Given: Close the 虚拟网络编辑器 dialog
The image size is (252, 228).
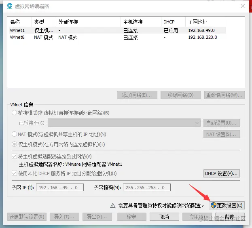Looking at the screenshot, I should 243,6.
